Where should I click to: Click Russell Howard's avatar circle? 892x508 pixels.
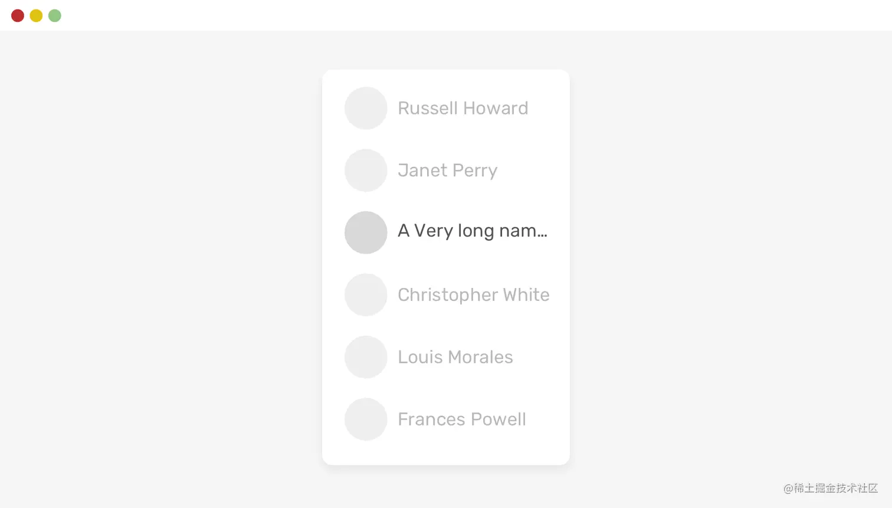[x=366, y=108]
